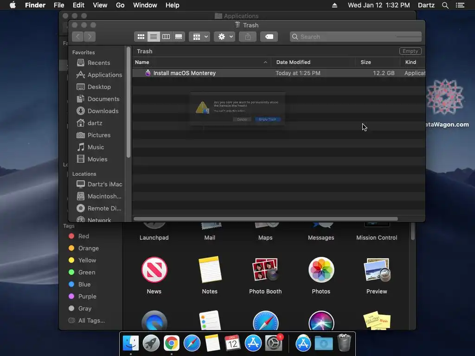Open the gear Action menu dropdown
This screenshot has width=475, height=356.
tap(225, 37)
